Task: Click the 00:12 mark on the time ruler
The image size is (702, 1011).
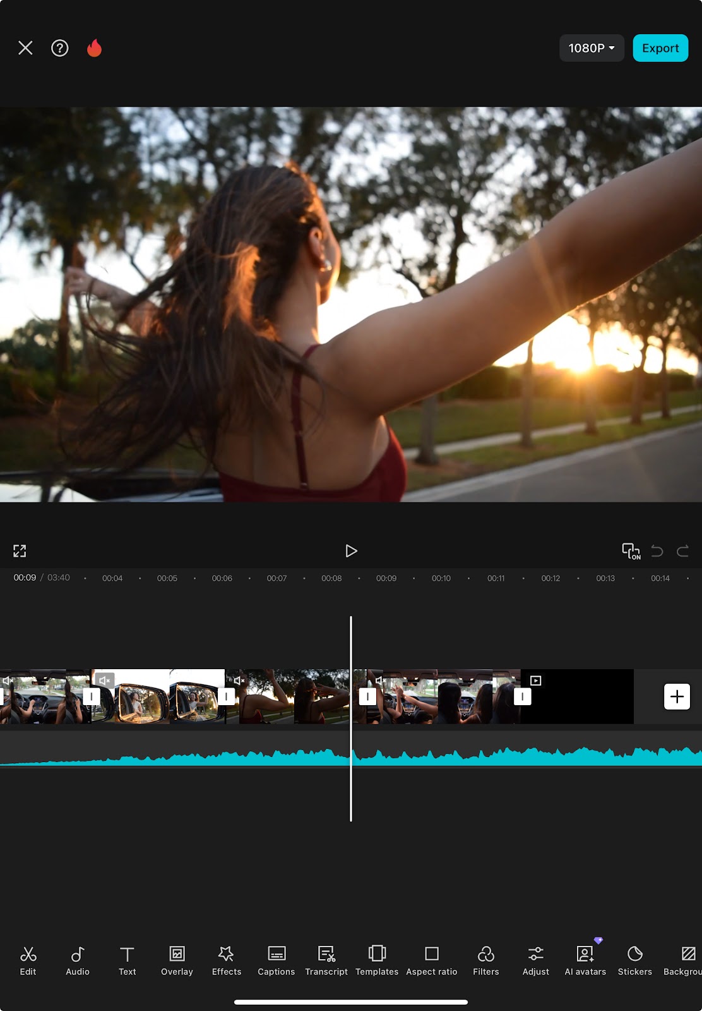Action: 550,578
